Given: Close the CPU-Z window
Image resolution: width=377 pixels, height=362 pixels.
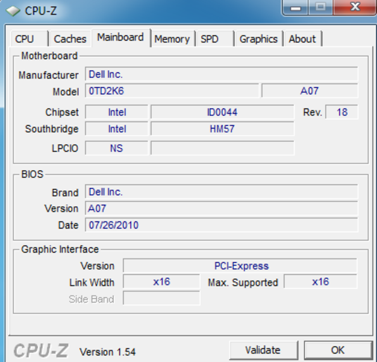Looking at the screenshot, I should click(355, 7).
